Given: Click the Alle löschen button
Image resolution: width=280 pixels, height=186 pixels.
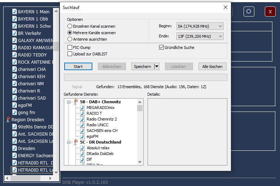Looking at the screenshot, I should point(213,67).
